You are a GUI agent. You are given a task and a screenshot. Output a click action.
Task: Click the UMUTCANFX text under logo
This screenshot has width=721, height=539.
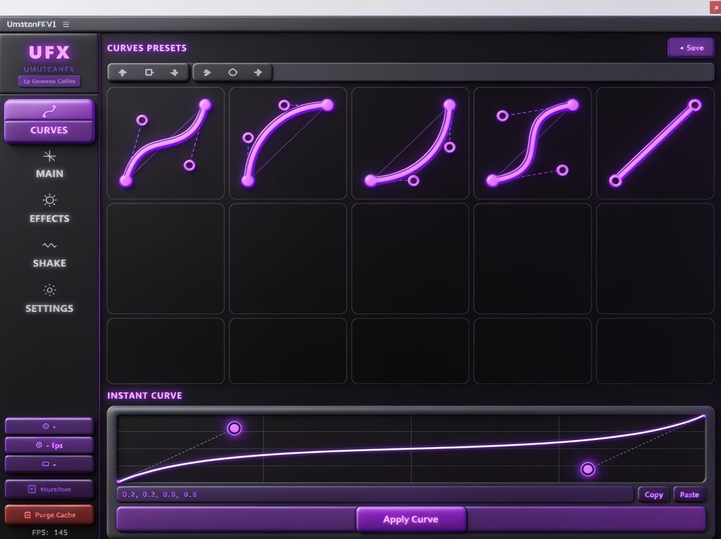coord(49,69)
